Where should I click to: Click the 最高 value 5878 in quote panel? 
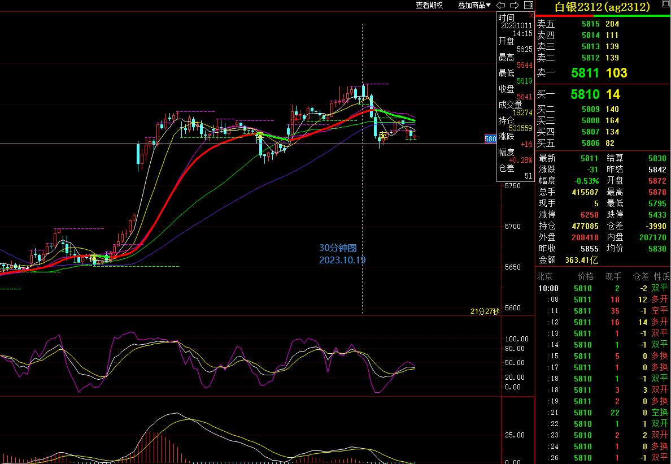[x=657, y=192]
